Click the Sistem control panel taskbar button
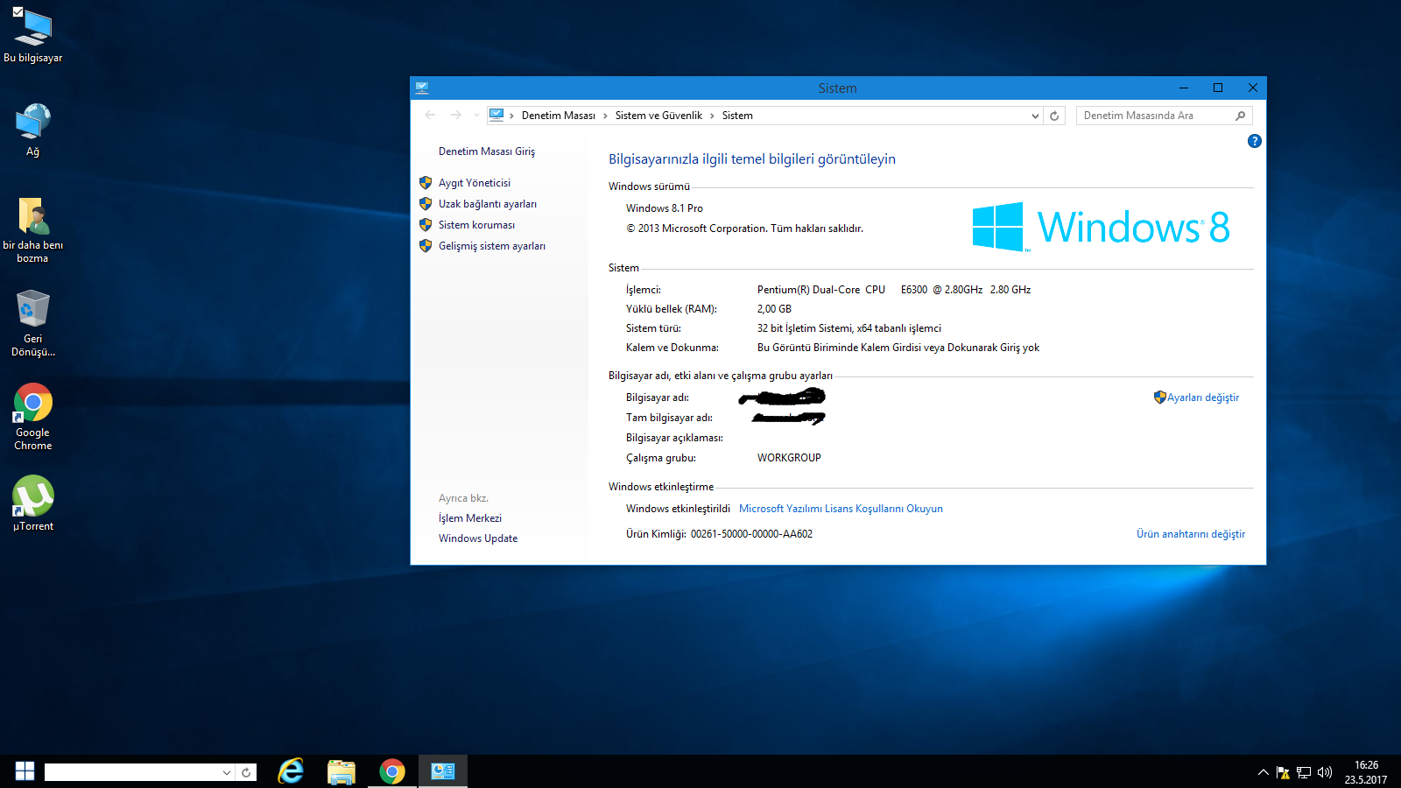This screenshot has width=1401, height=788. pos(443,771)
